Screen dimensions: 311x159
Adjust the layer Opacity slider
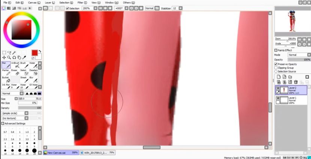[x=299, y=59]
